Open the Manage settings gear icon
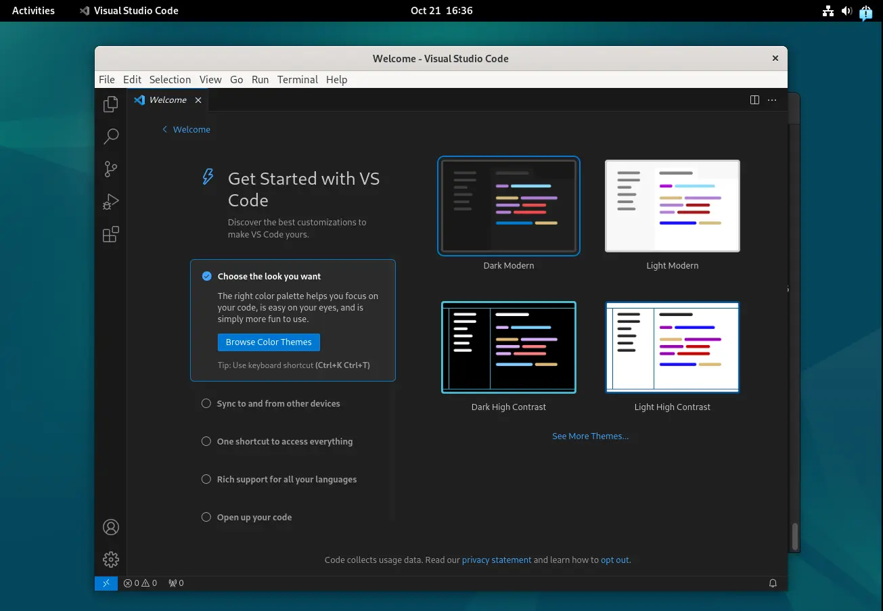 pyautogui.click(x=110, y=559)
